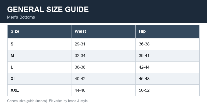Click the General Size Guide title

click(x=48, y=10)
